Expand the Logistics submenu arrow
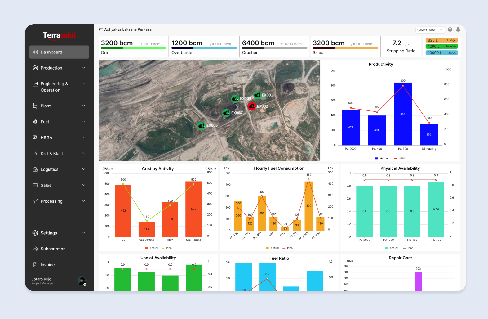The height and width of the screenshot is (319, 488). tap(84, 169)
